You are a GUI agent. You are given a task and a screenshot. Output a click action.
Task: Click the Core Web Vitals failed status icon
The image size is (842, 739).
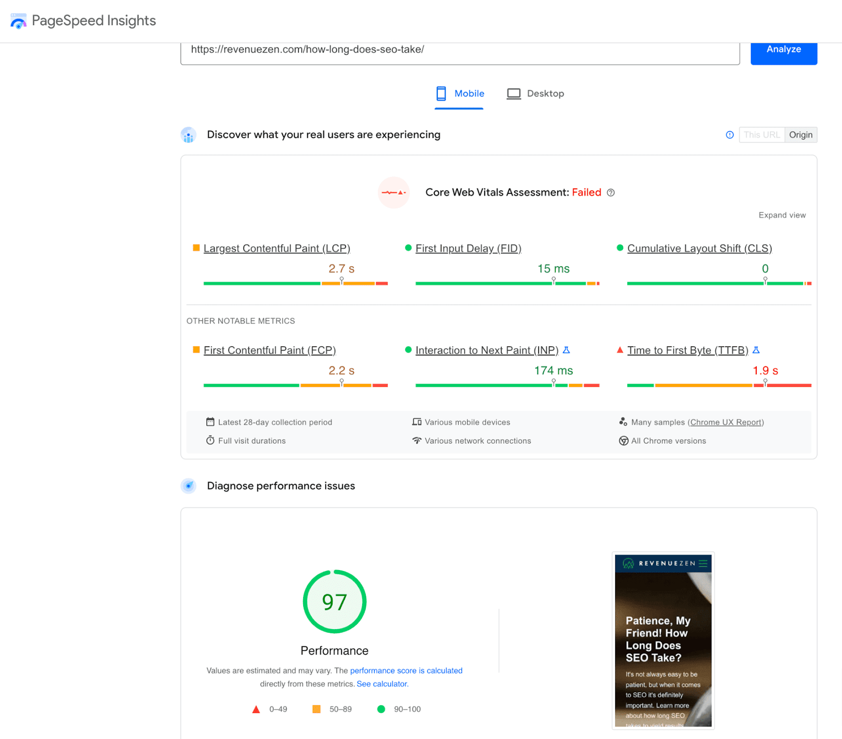pyautogui.click(x=394, y=193)
